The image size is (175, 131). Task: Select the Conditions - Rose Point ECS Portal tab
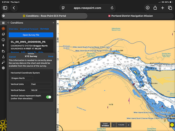(44, 16)
